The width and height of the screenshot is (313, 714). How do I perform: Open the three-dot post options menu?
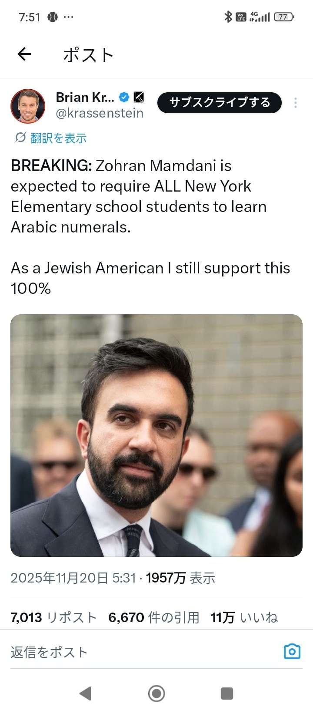click(296, 103)
